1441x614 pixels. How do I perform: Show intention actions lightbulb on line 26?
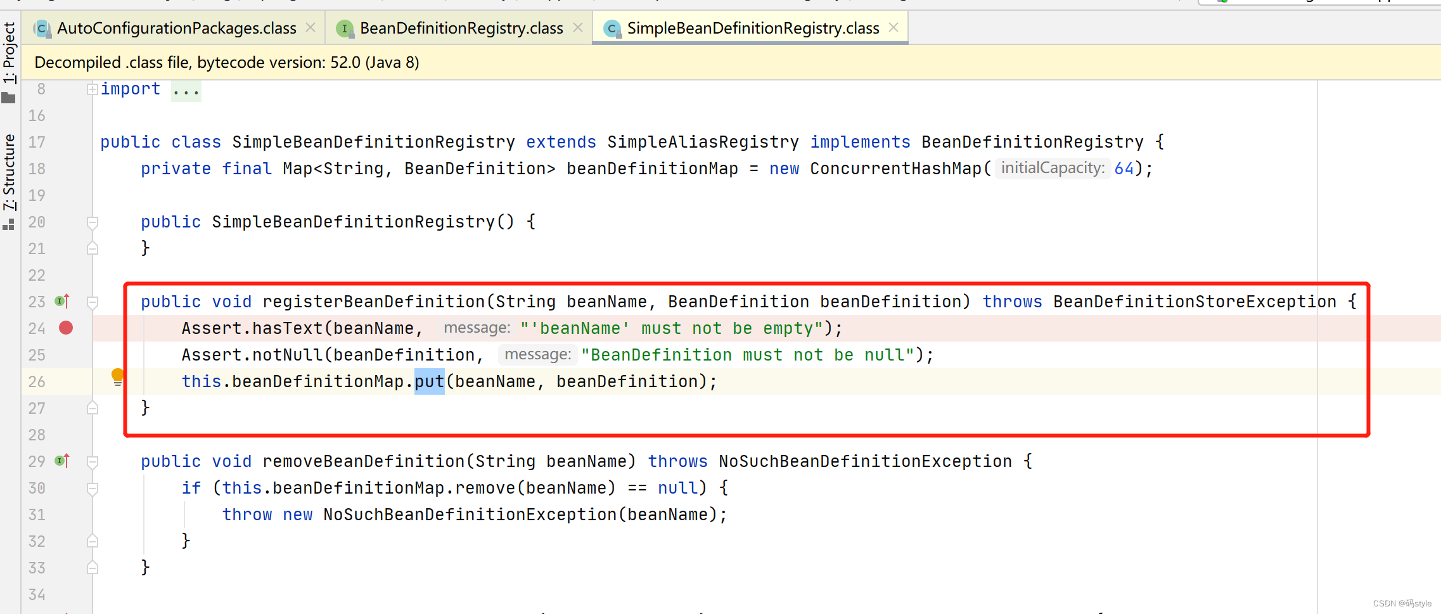pyautogui.click(x=117, y=377)
